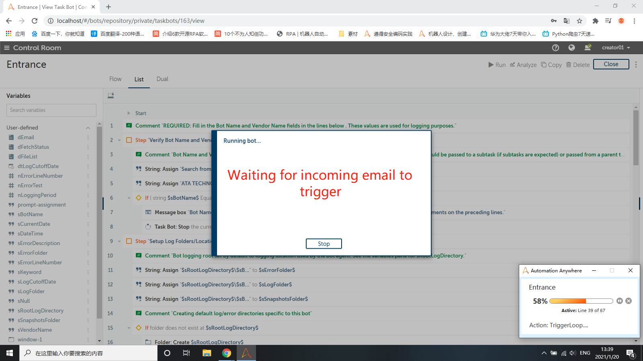Open the help question mark icon
This screenshot has width=643, height=361.
pyautogui.click(x=555, y=48)
